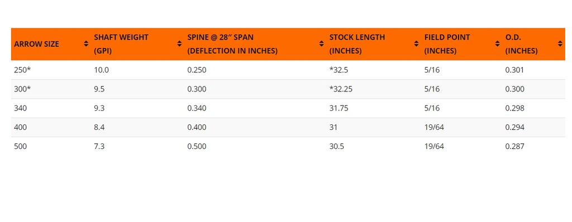The width and height of the screenshot is (572, 222).
Task: Click Field Point (Inches) header label
Action: coord(447,44)
